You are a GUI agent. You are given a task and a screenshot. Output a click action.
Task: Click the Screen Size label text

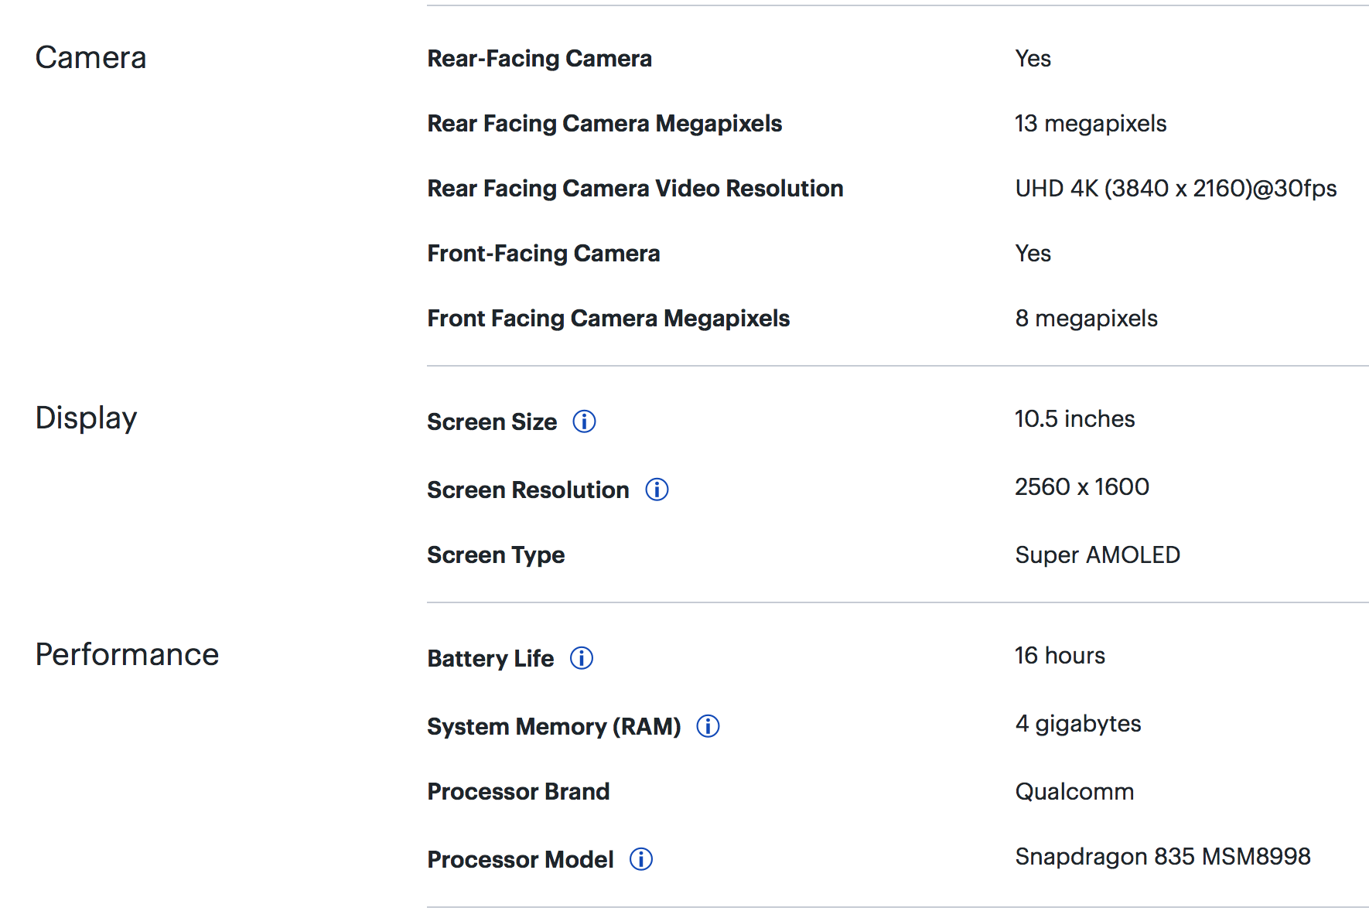point(491,422)
